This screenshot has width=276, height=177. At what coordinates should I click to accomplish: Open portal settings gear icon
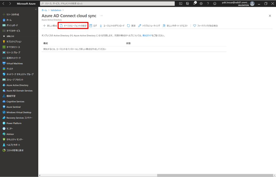[201, 4]
